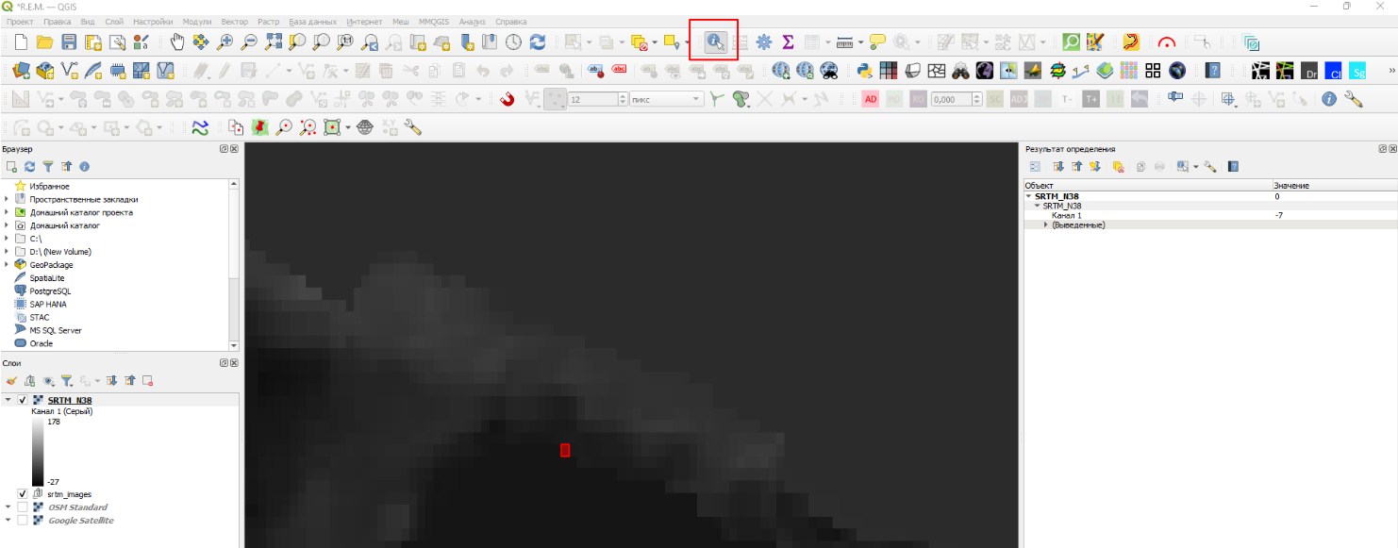The height and width of the screenshot is (548, 1398).
Task: Click the trash Delete Selected icon
Action: coord(386,70)
